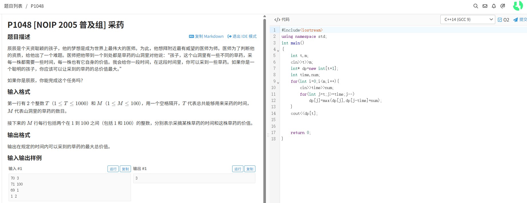Click line number 18 in the gutter
This screenshot has height=203, width=527.
(274, 139)
